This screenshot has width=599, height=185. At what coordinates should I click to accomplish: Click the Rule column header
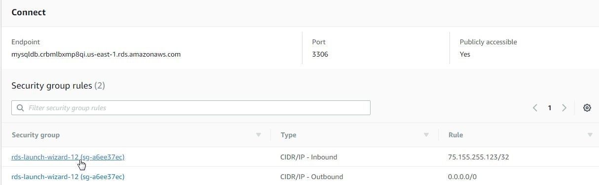pos(455,135)
